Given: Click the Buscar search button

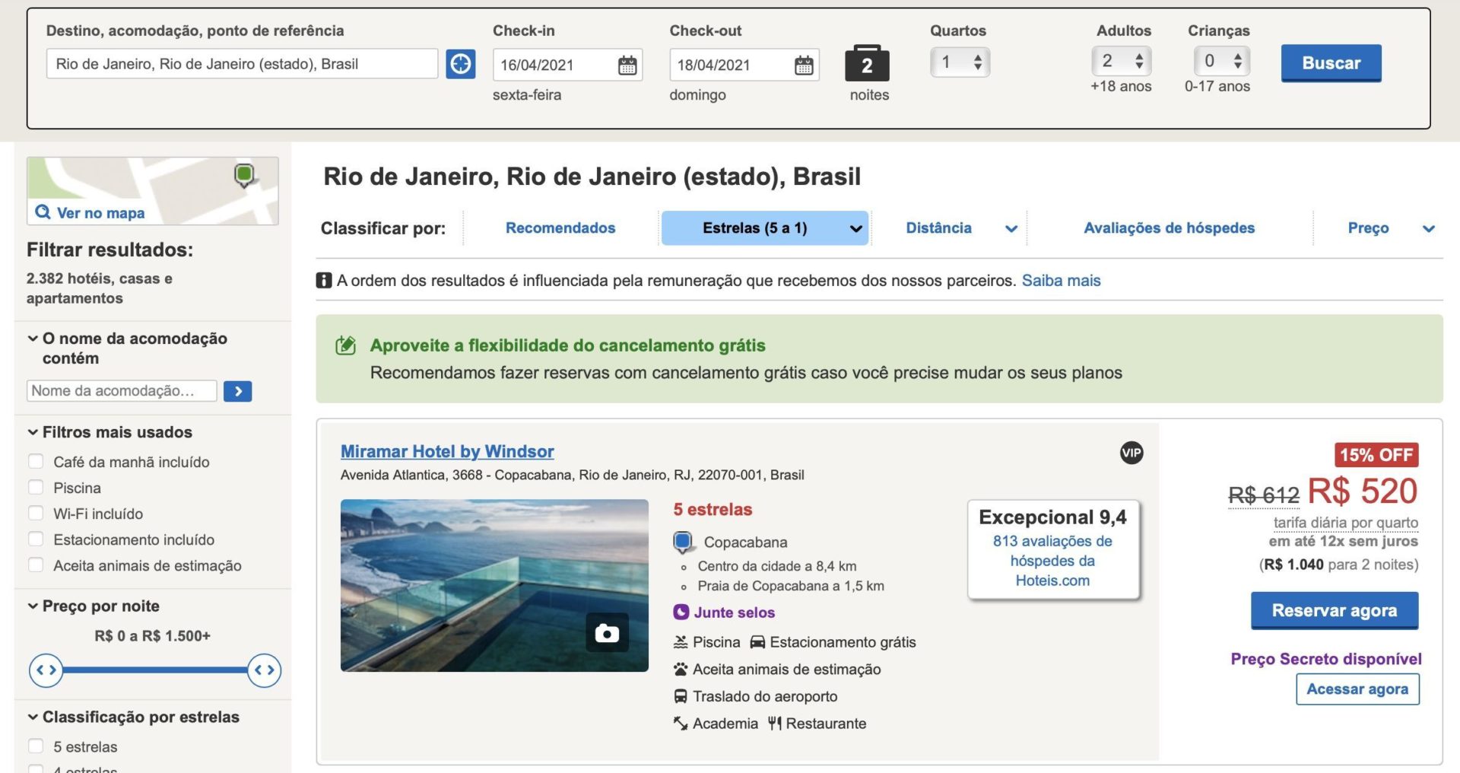Looking at the screenshot, I should click(1331, 63).
